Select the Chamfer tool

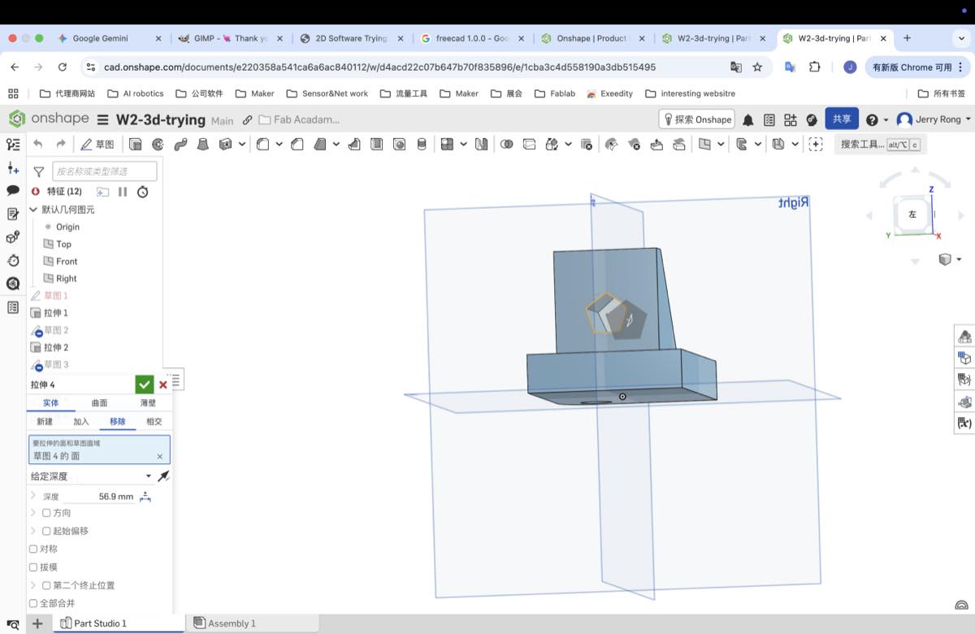click(x=297, y=144)
